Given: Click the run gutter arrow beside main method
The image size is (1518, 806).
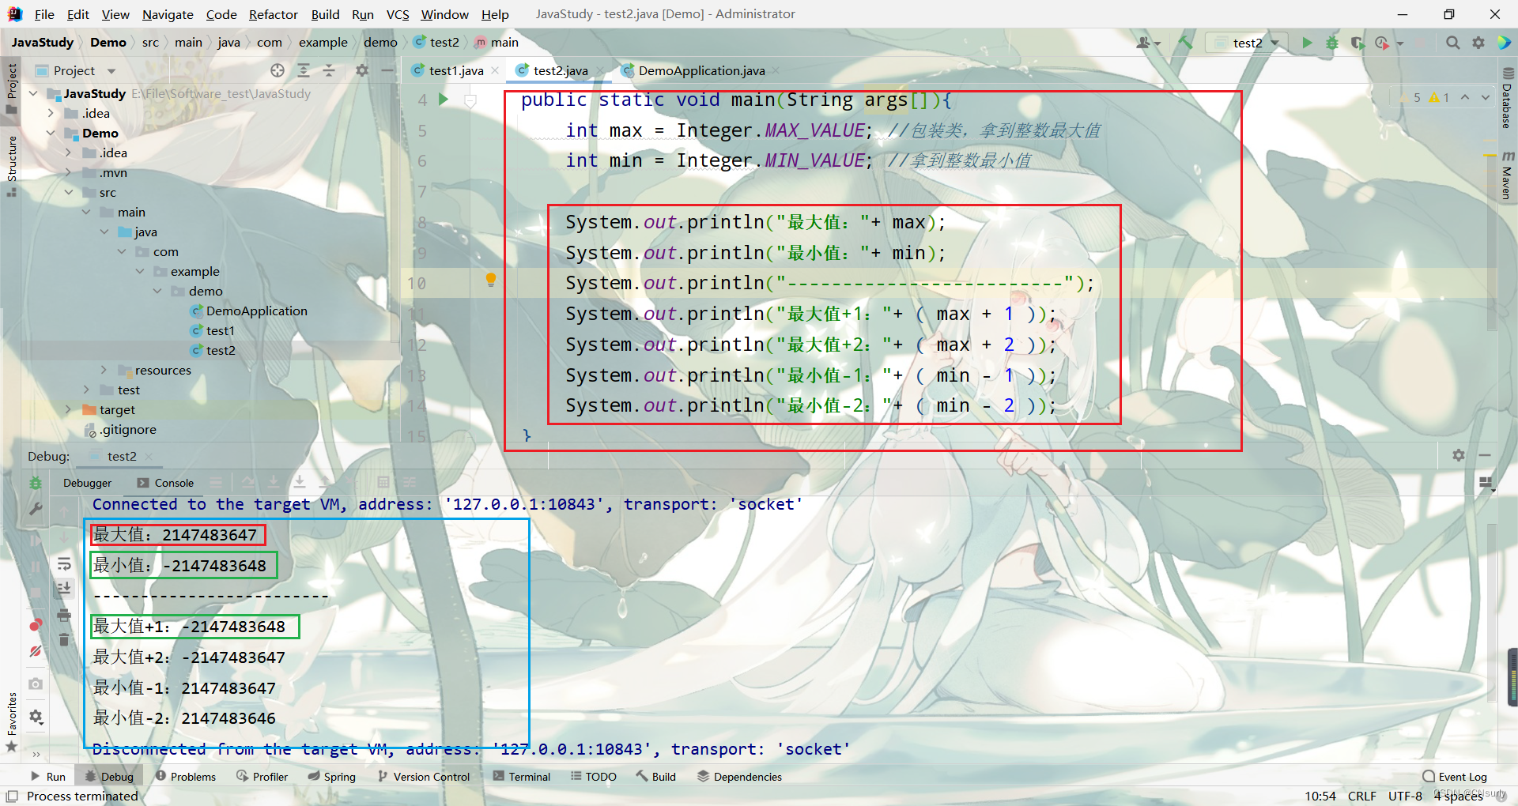Looking at the screenshot, I should 444,100.
